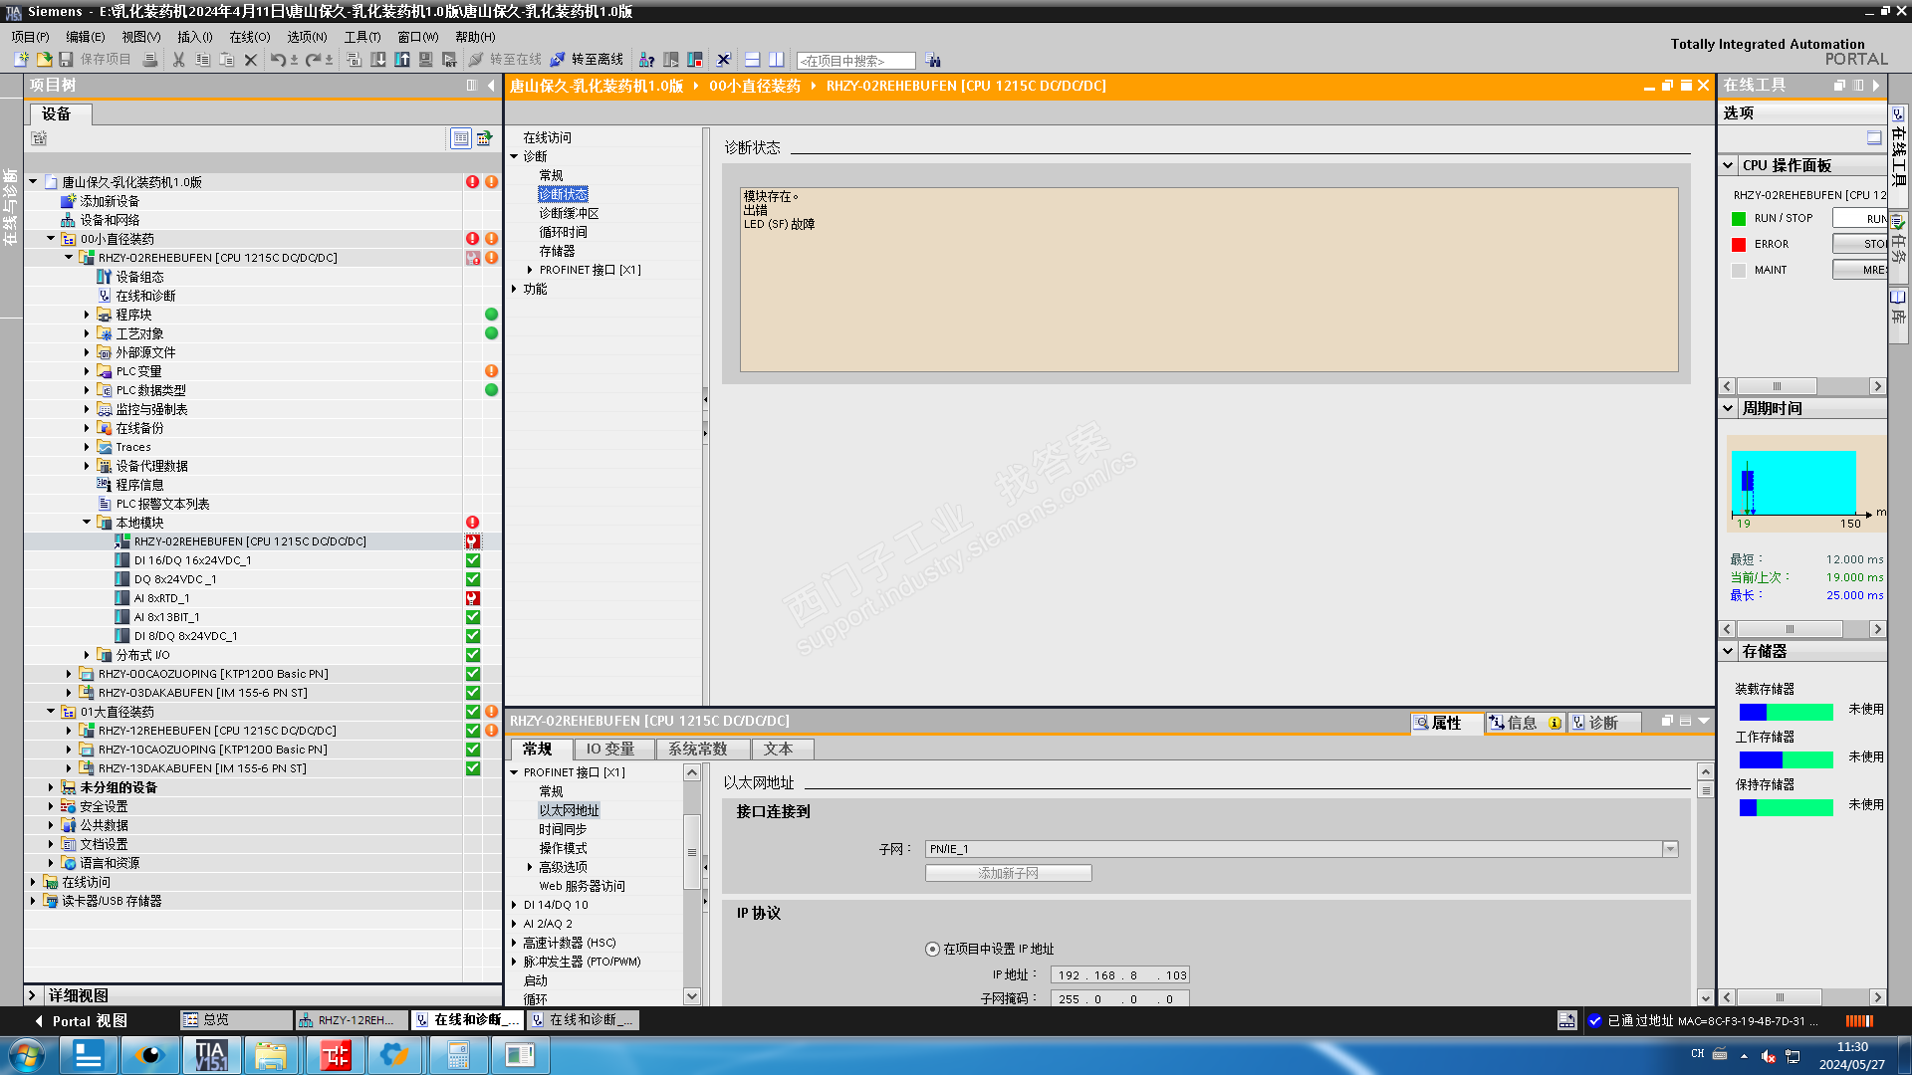Click checkmark next to '已通过地址' in status bar
Viewport: 1912px width, 1075px height.
[1594, 1020]
